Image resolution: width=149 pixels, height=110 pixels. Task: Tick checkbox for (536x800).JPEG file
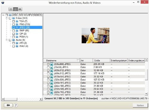click(48, 64)
